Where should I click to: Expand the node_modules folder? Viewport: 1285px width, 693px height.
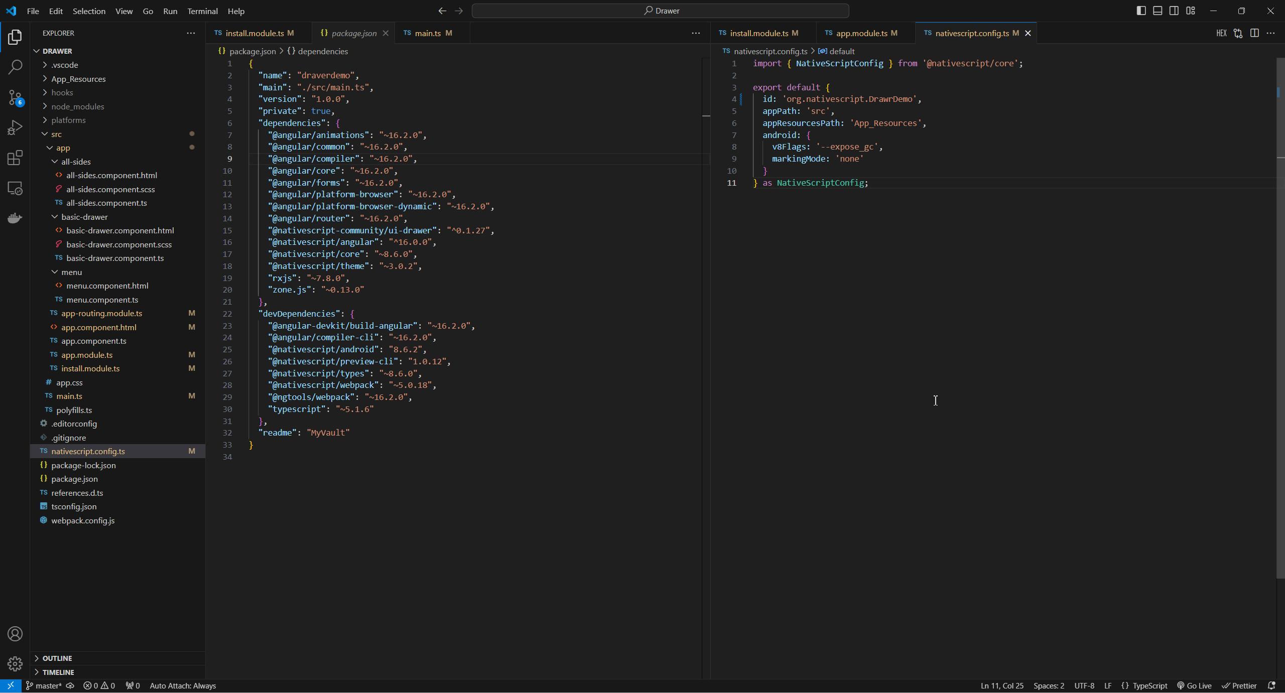tap(77, 106)
